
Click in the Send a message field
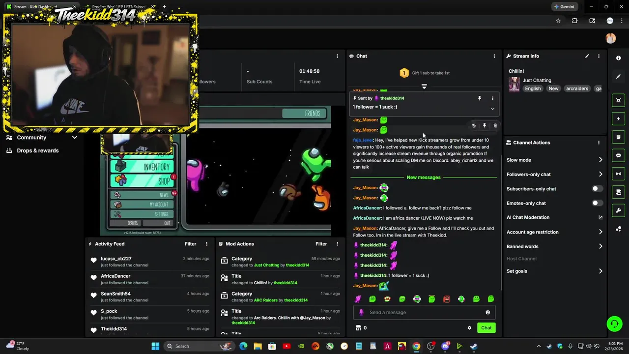pos(425,312)
